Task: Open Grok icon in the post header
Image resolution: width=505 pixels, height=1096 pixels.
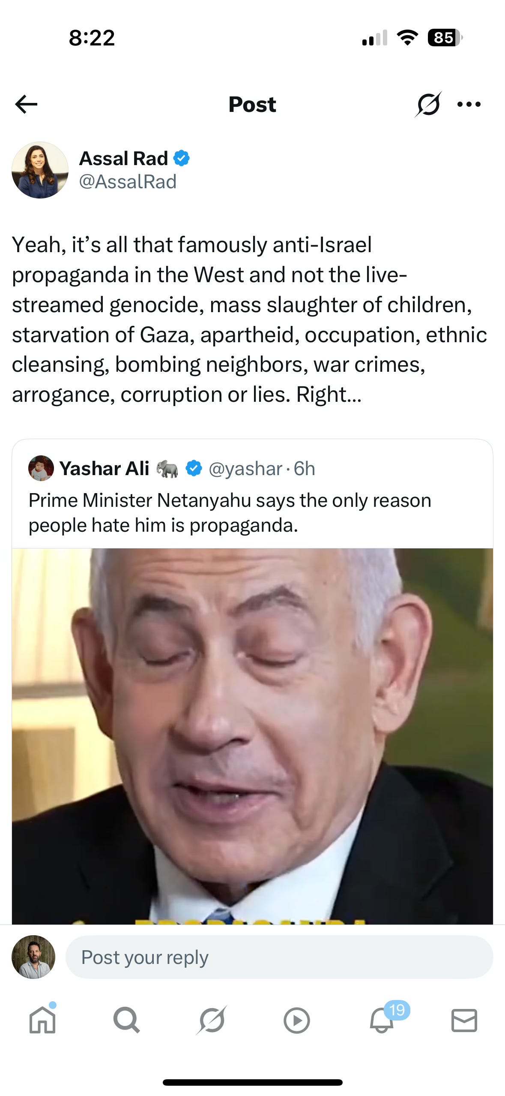Action: click(x=428, y=104)
